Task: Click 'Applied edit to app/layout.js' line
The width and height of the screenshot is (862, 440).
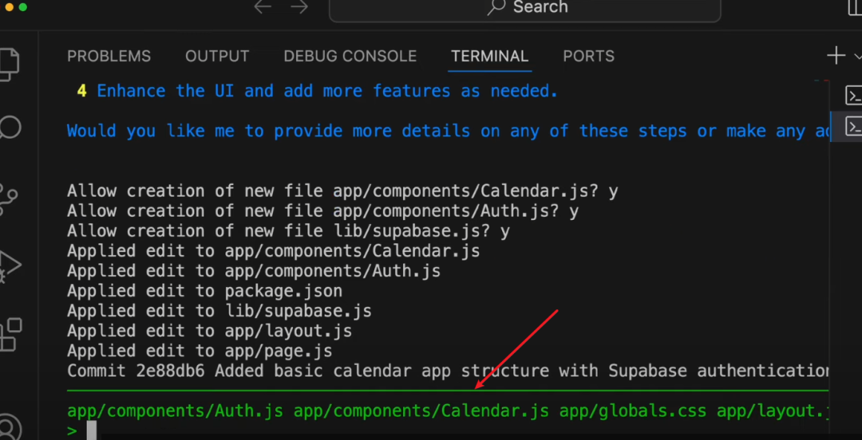Action: 209,331
